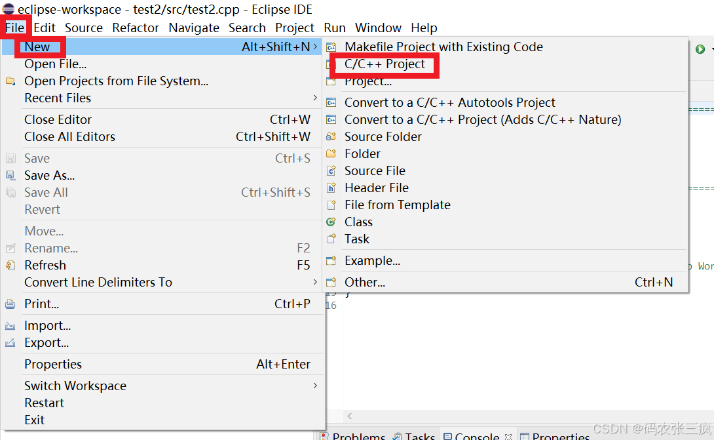This screenshot has width=714, height=440.
Task: Click the Project... wizard icon
Action: [x=331, y=82]
